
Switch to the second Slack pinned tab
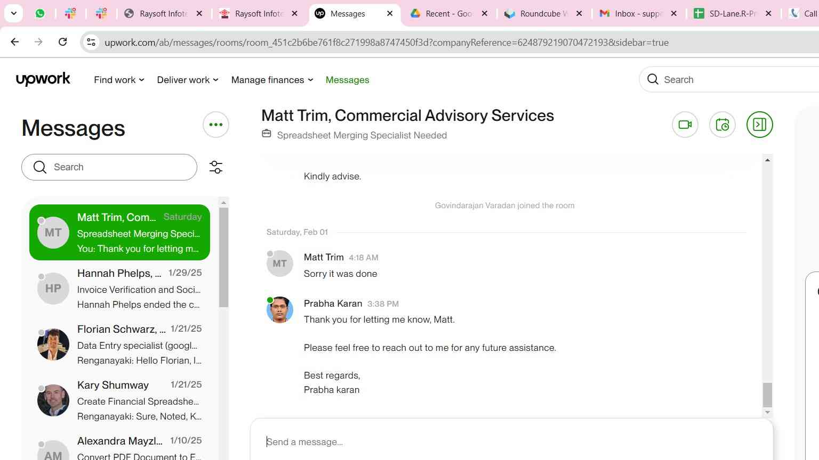pyautogui.click(x=101, y=13)
